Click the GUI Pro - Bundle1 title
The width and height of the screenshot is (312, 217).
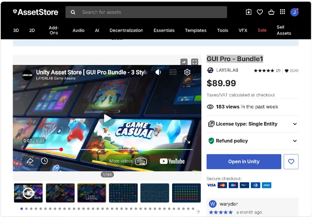(x=235, y=59)
